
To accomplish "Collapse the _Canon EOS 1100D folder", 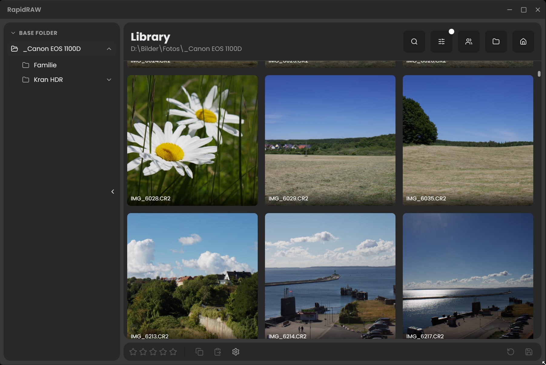I will point(109,49).
